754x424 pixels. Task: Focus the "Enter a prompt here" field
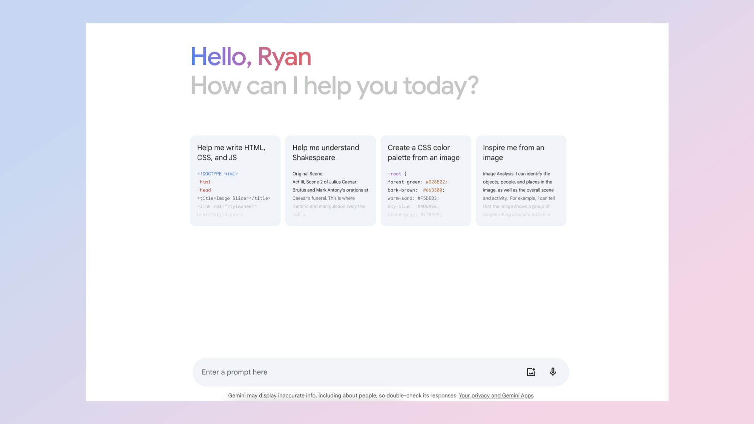(x=339, y=372)
